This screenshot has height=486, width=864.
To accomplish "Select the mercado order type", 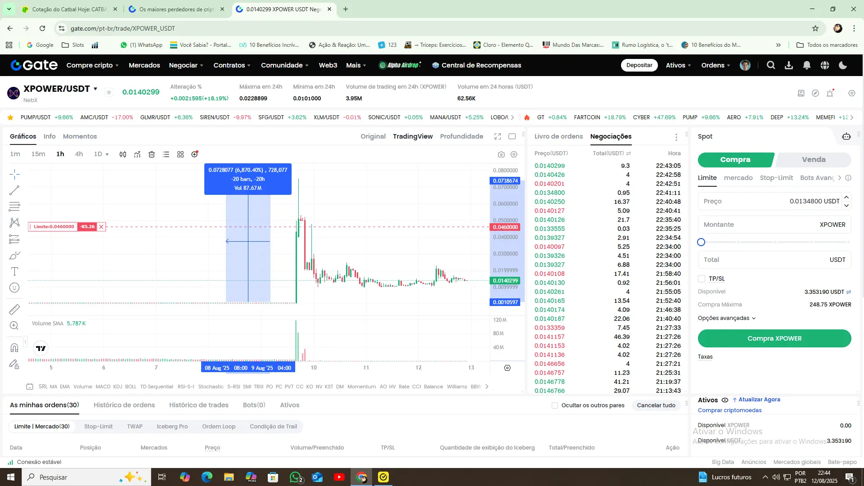I will (738, 178).
